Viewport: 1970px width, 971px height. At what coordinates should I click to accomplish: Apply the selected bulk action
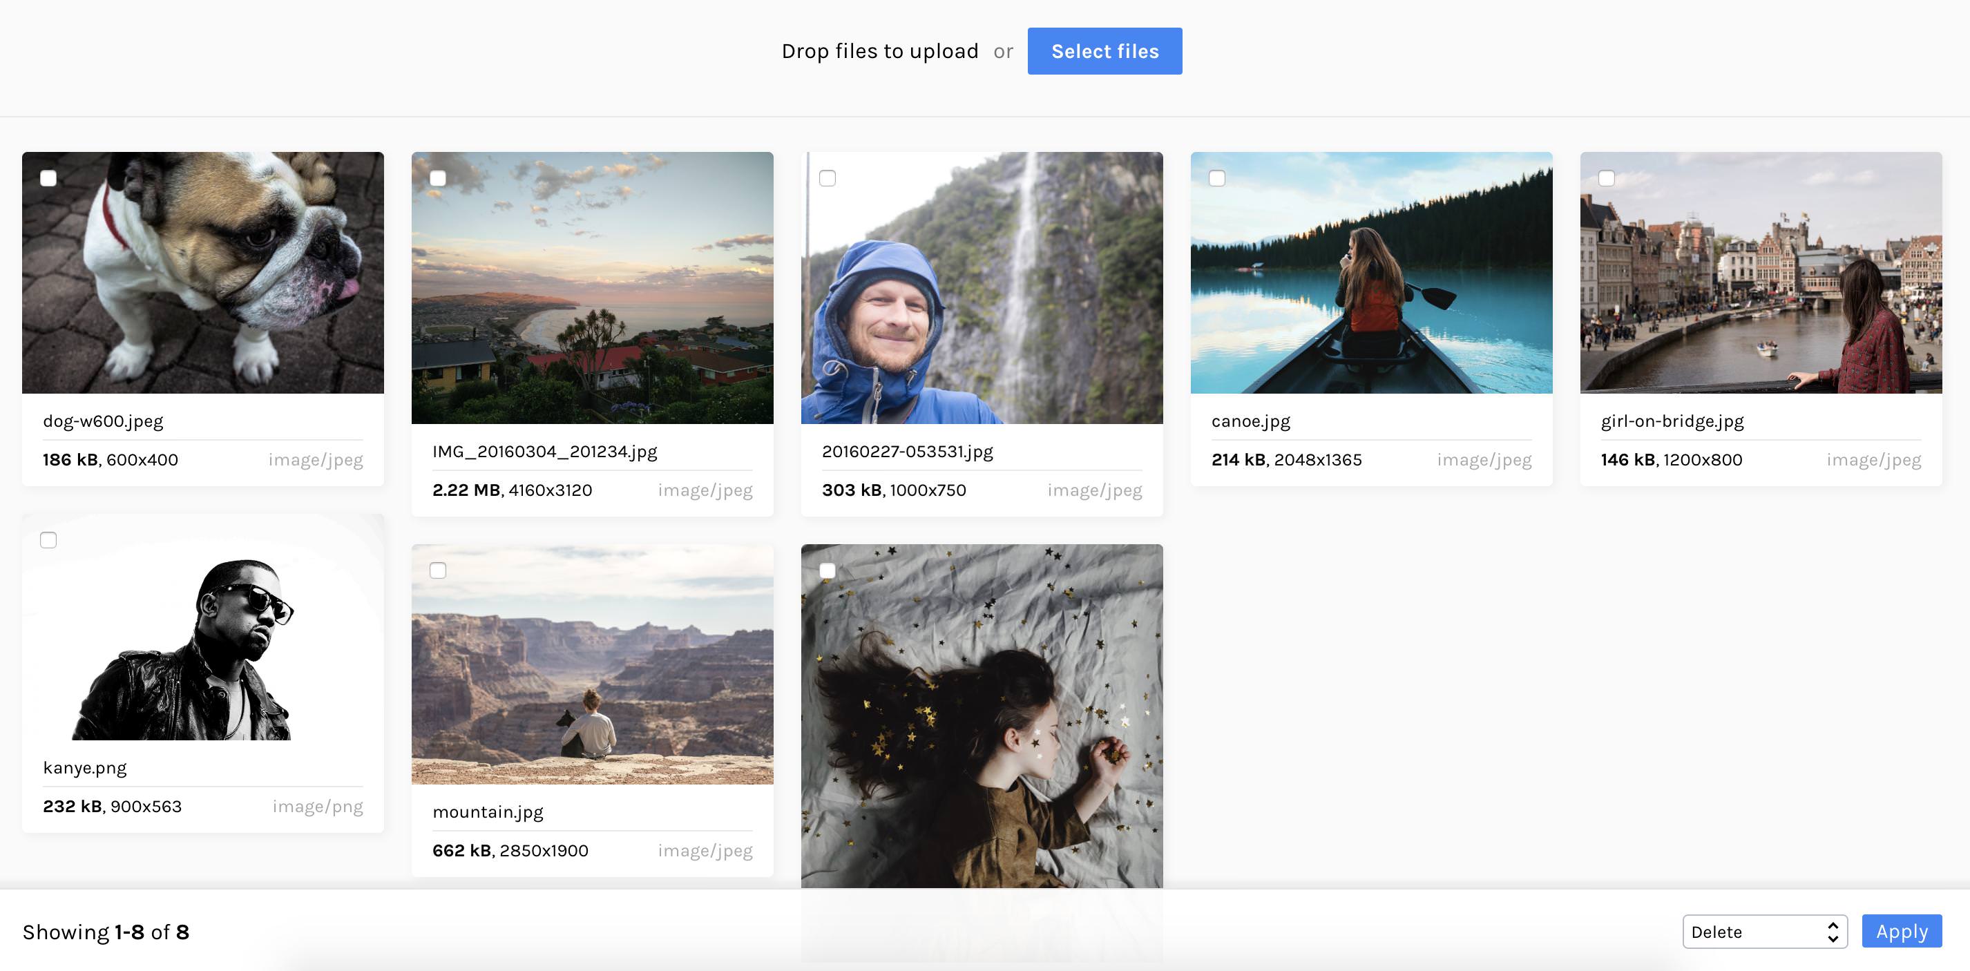(x=1901, y=931)
